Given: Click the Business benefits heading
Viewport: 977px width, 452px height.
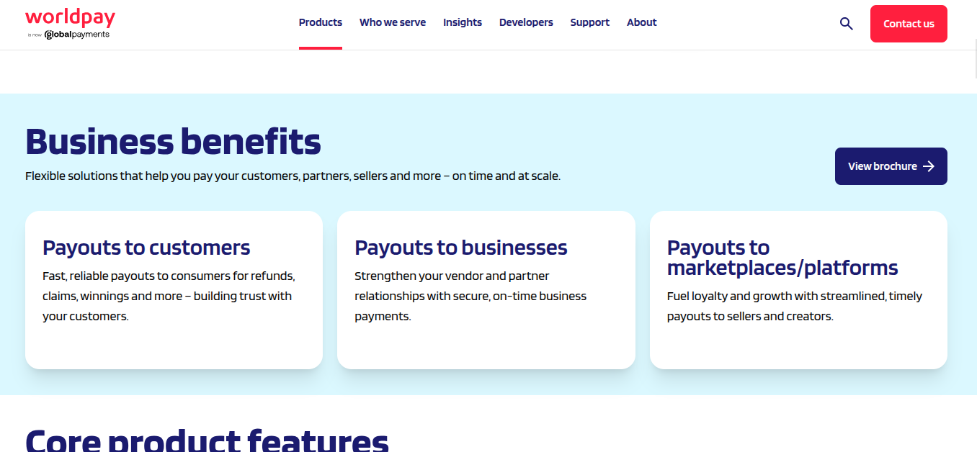Looking at the screenshot, I should (173, 141).
